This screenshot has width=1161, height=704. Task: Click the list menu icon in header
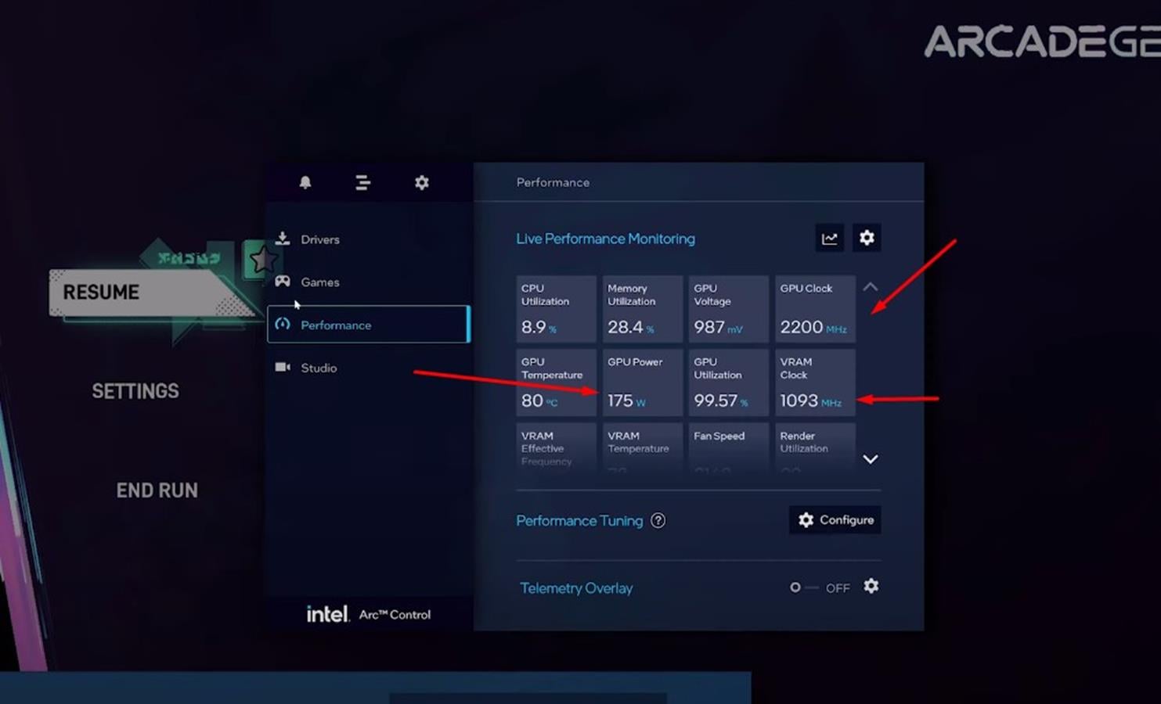pos(362,182)
